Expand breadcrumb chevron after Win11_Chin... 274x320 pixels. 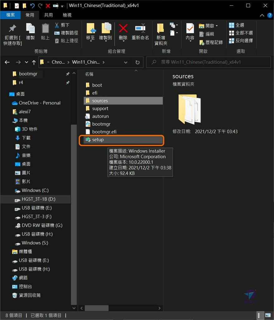point(103,62)
